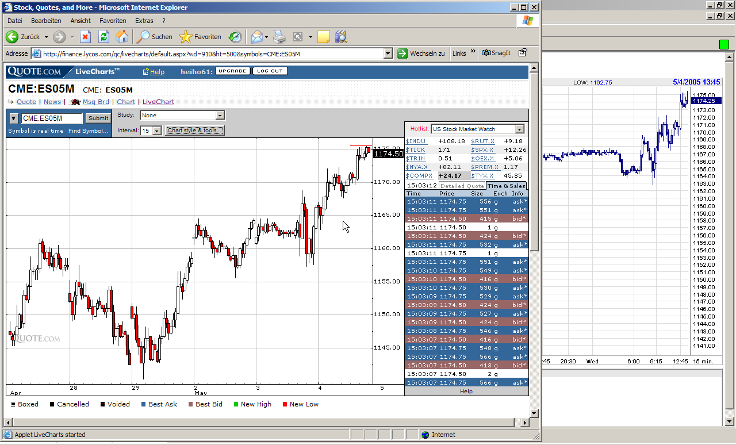This screenshot has height=445, width=736.
Task: Open the Suchen search magnifier
Action: pos(143,37)
